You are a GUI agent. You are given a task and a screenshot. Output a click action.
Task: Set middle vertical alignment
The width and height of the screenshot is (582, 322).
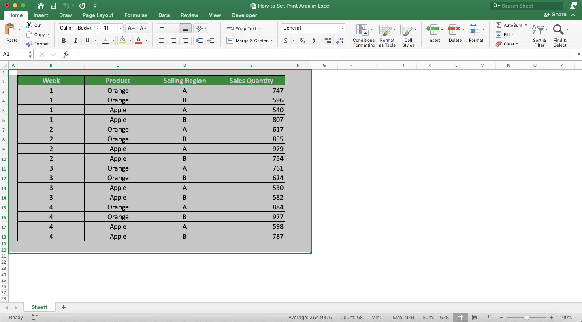(x=174, y=28)
